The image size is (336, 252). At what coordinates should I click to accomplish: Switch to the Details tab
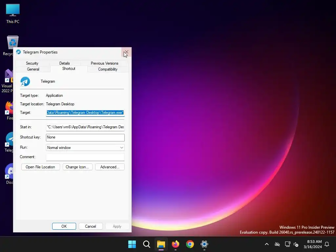coord(65,63)
